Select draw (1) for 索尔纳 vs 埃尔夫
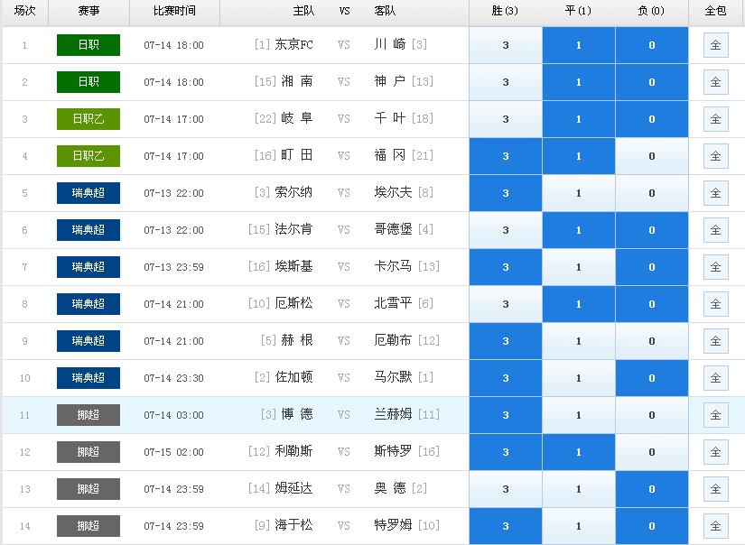 [578, 193]
